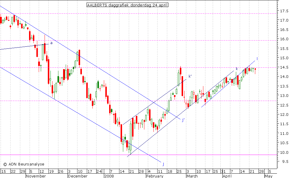
Task: Click the 11.0 price axis value
Action: coord(284,134)
